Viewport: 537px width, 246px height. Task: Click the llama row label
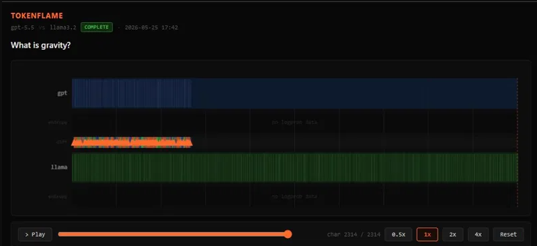tap(59, 167)
